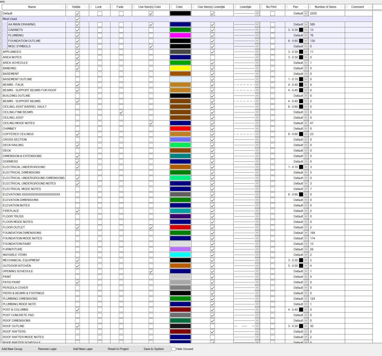Viewport: 382px width, 356px height.
Task: Check the Hide Unused box
Action: [x=173, y=349]
